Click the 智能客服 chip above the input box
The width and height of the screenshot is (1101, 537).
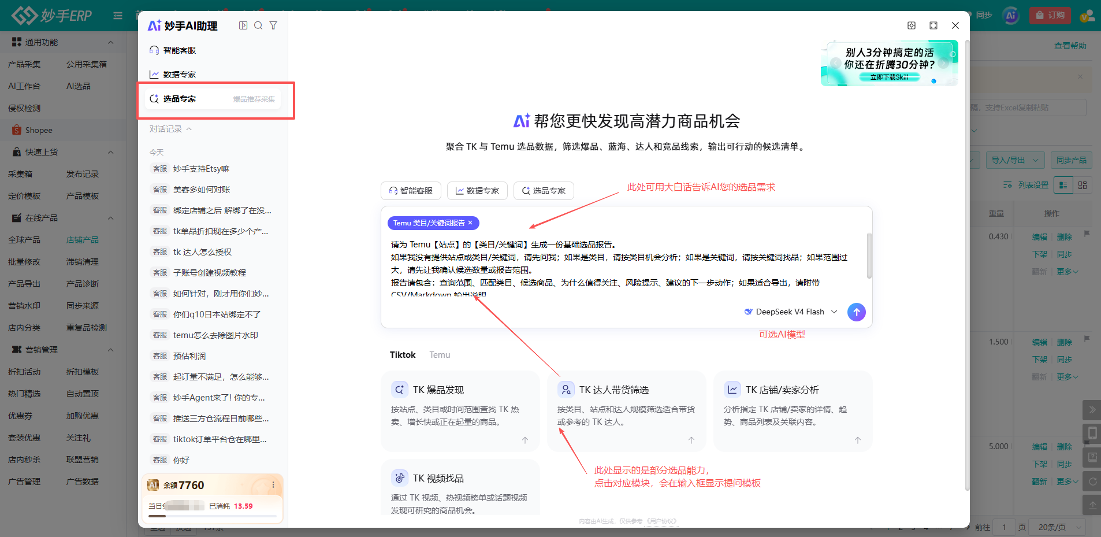[x=411, y=191]
